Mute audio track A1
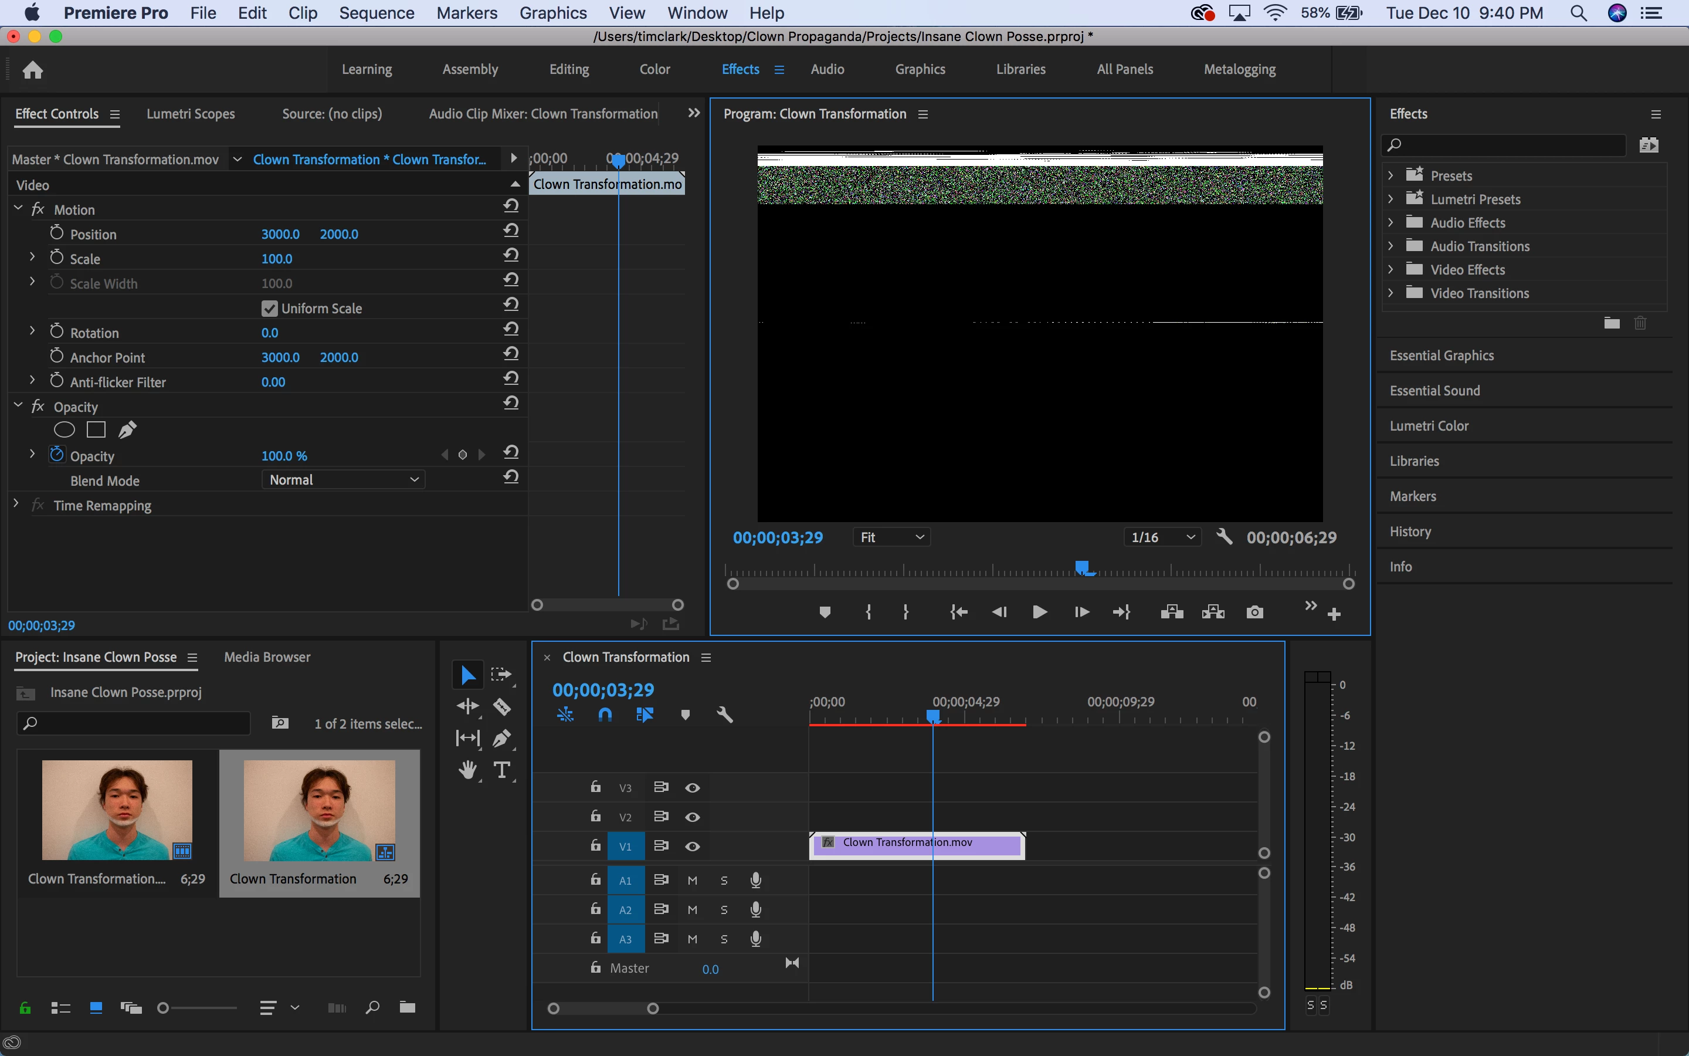Image resolution: width=1689 pixels, height=1056 pixels. (693, 881)
